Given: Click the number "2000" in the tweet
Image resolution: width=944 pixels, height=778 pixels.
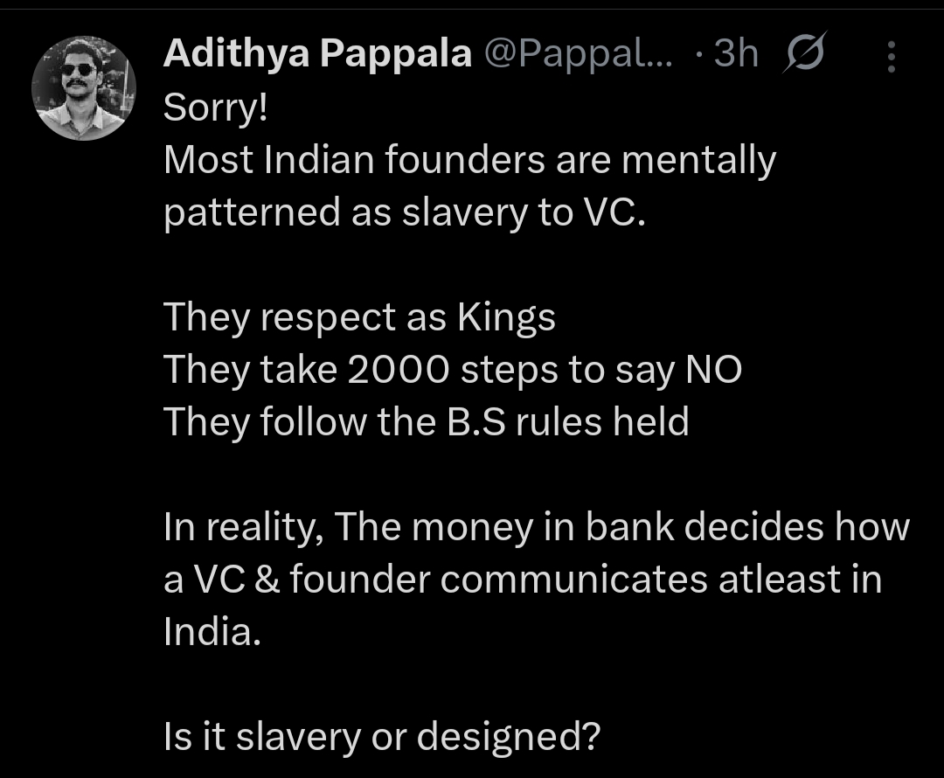Looking at the screenshot, I should click(x=399, y=371).
